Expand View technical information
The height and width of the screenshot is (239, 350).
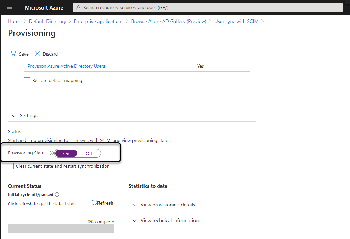pos(135,221)
